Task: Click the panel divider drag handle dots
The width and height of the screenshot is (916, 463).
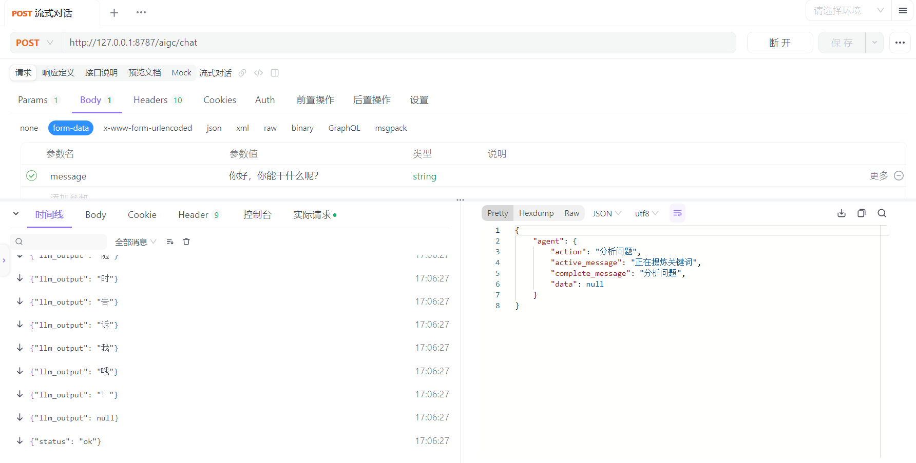Action: coord(460,200)
